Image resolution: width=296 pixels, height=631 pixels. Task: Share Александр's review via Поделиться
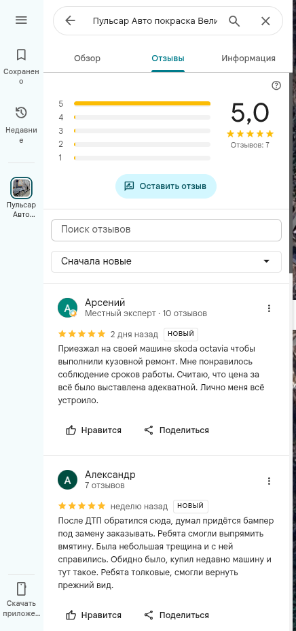click(x=177, y=615)
